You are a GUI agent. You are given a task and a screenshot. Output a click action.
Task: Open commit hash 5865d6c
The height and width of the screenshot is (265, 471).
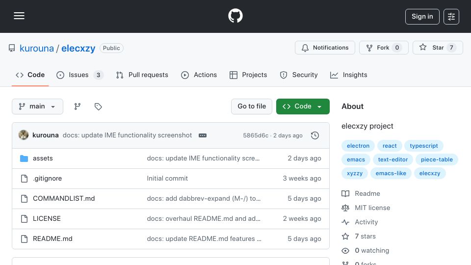[256, 135]
